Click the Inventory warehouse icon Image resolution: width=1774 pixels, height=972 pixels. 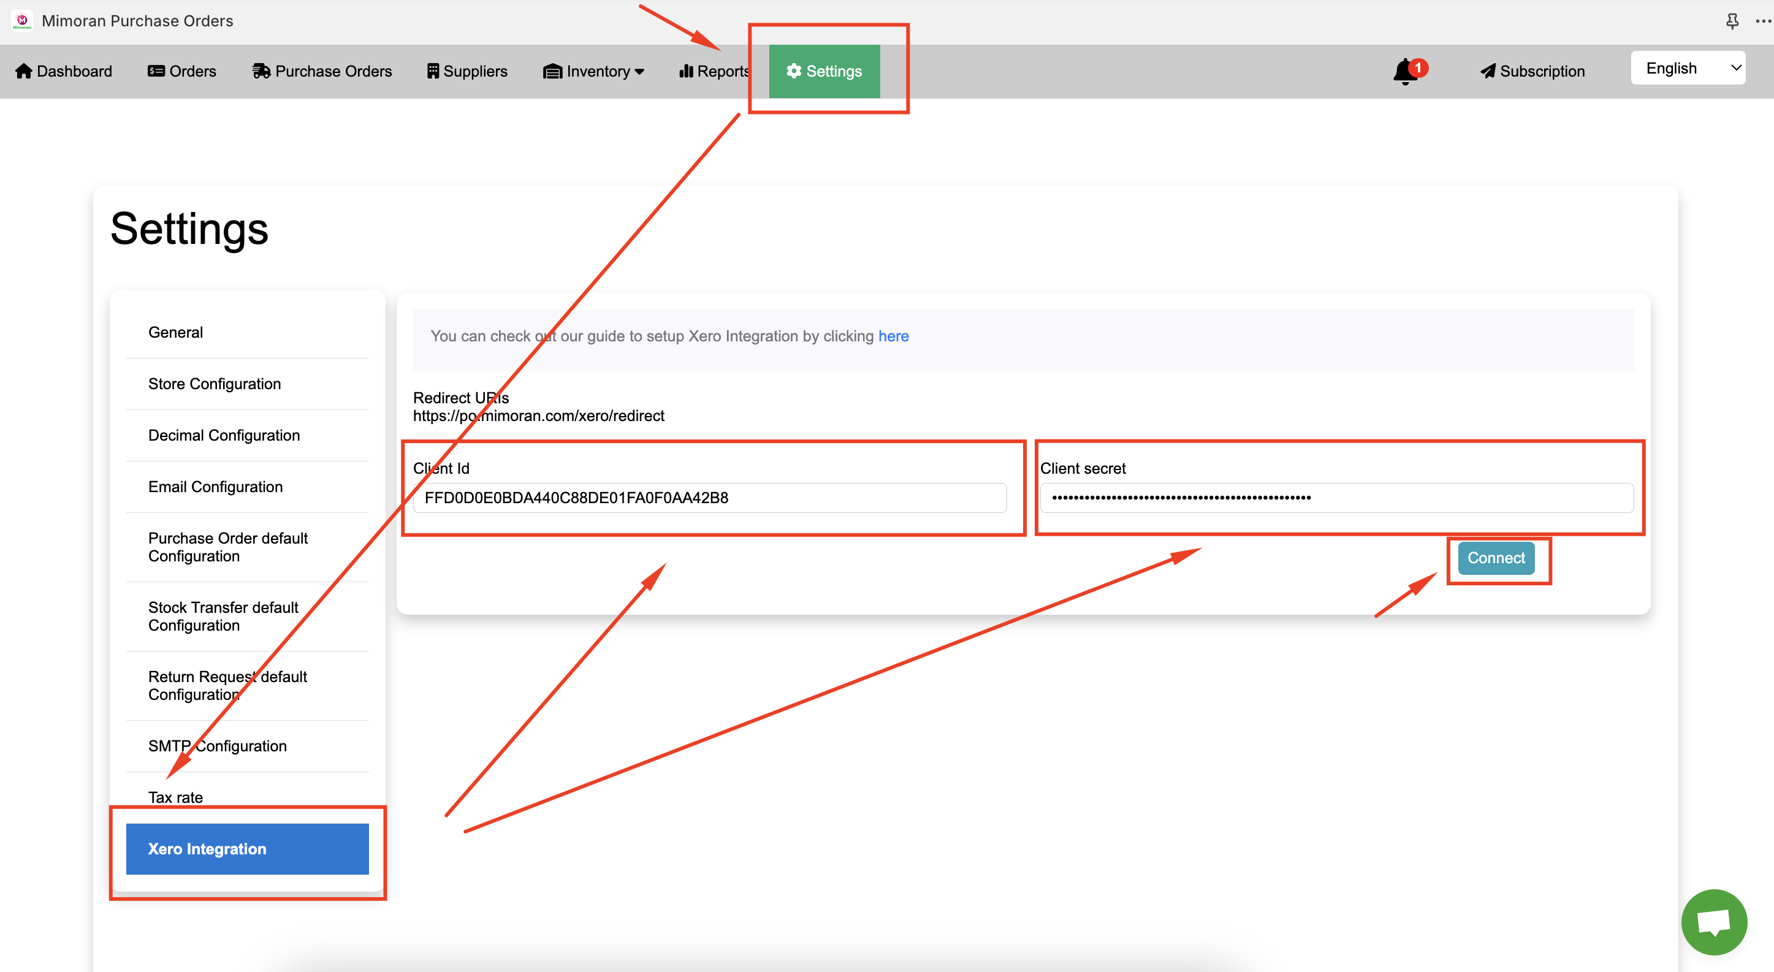(553, 71)
